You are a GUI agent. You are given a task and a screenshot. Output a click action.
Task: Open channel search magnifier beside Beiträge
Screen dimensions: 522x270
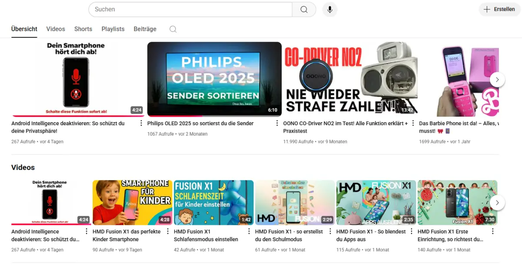coord(173,29)
